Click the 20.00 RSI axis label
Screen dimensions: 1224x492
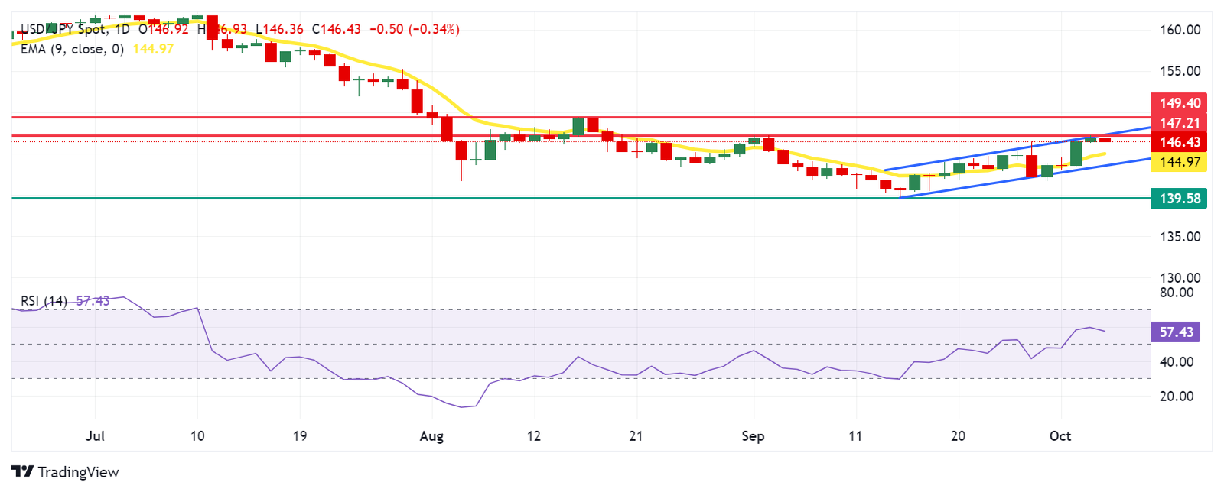point(1176,396)
